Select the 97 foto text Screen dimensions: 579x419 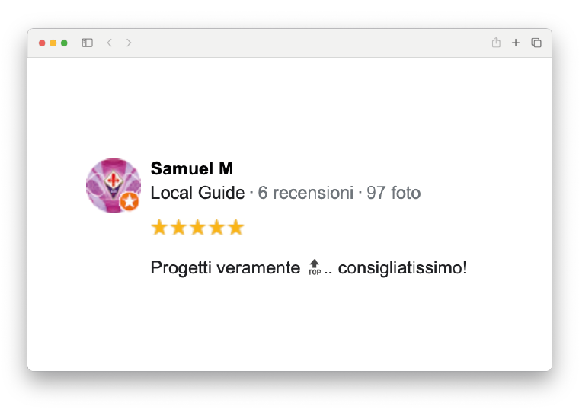coord(393,193)
